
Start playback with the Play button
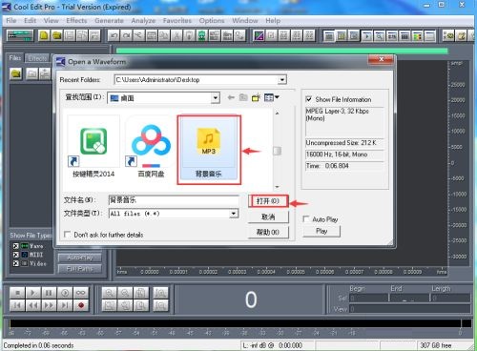pos(33,293)
